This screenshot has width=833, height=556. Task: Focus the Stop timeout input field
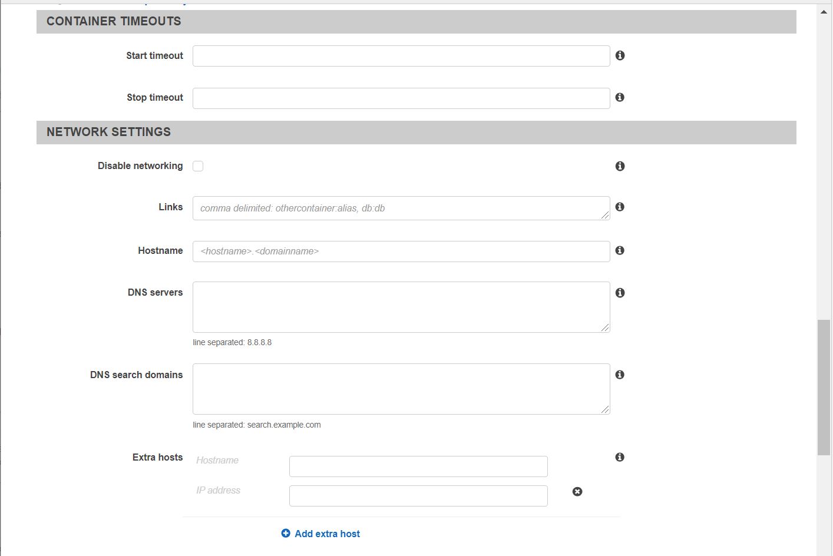click(401, 98)
